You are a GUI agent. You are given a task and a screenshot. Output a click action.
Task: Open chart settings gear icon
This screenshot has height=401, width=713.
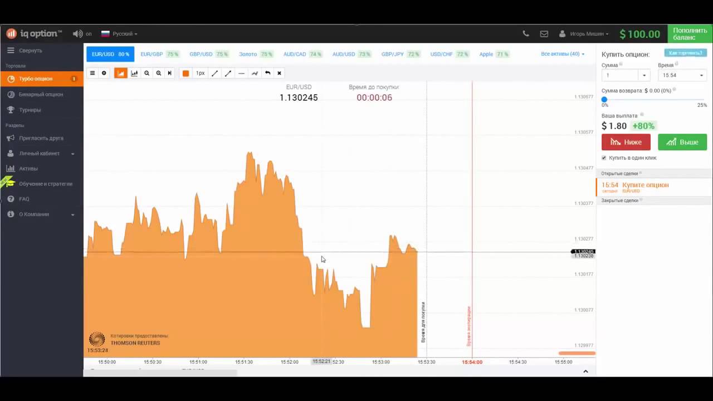(104, 73)
